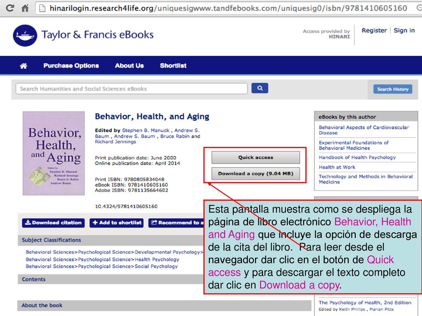Open the About Us menu item
The height and width of the screenshot is (316, 422).
point(129,65)
